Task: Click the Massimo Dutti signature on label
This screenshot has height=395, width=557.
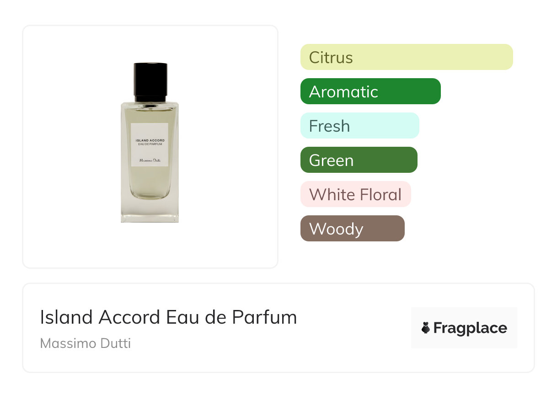Action: (150, 161)
